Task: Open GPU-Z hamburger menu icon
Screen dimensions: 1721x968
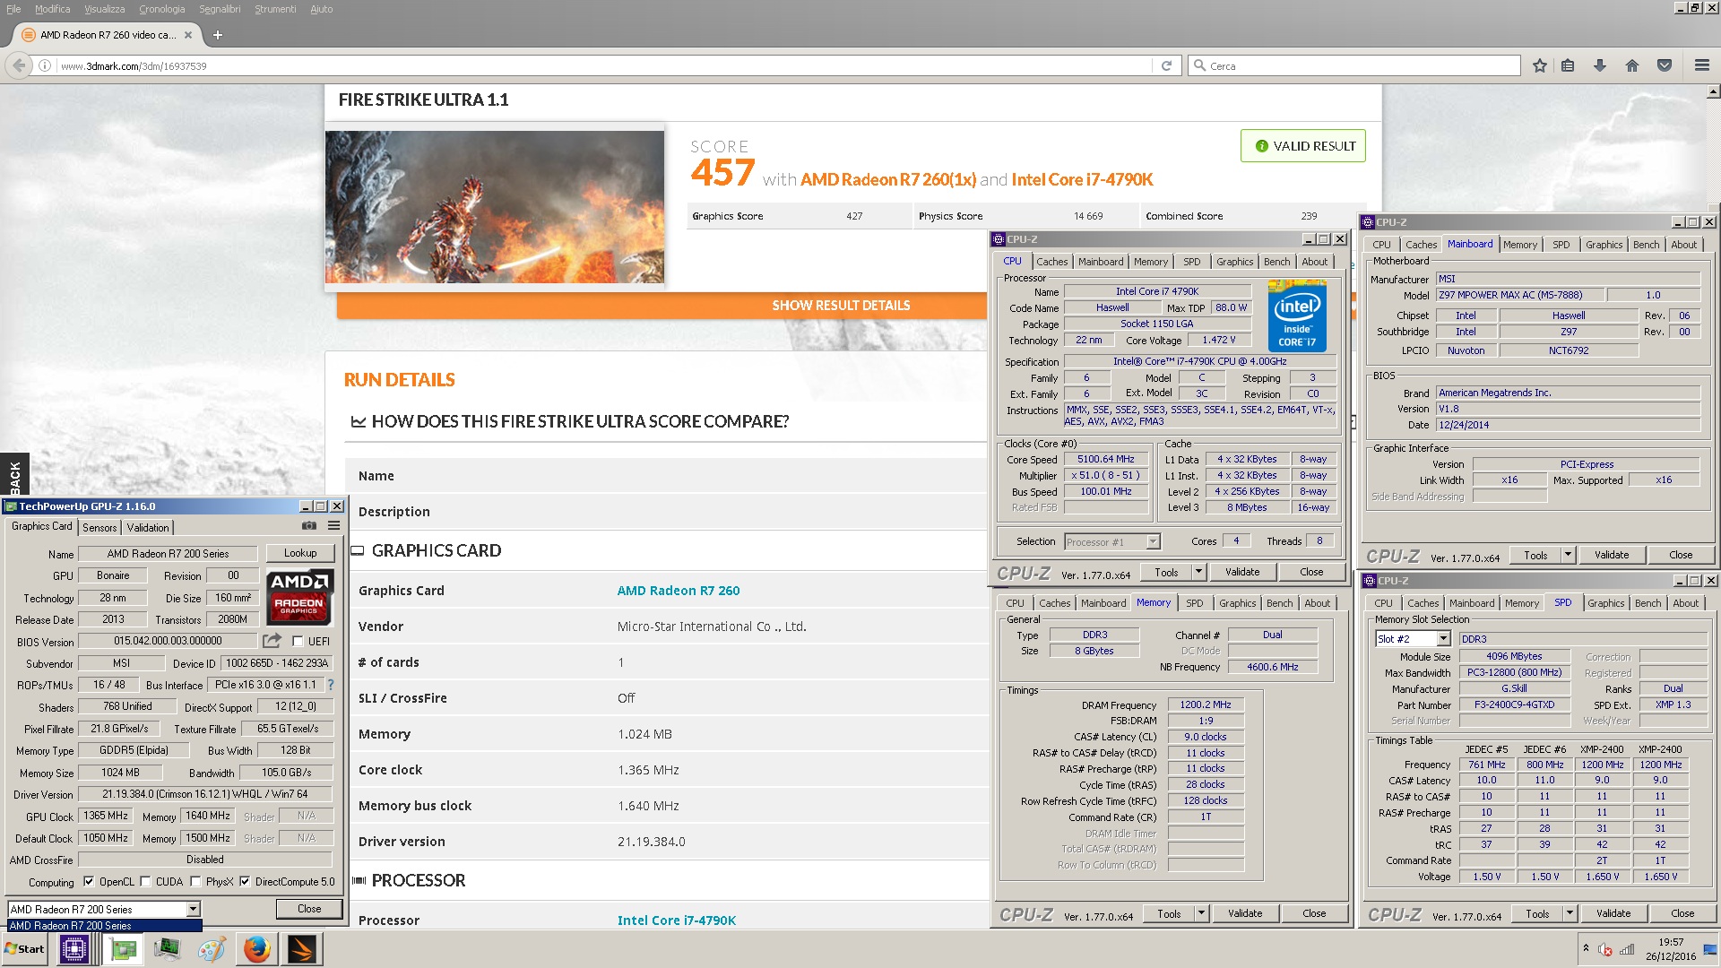Action: [x=334, y=526]
